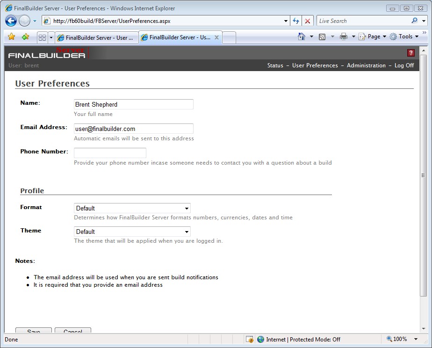432x348 pixels.
Task: Open help via red question mark icon
Action: tap(411, 53)
